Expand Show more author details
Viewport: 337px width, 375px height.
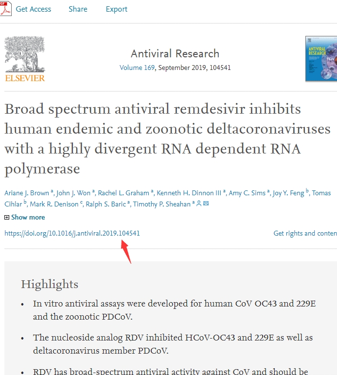[x=28, y=217]
